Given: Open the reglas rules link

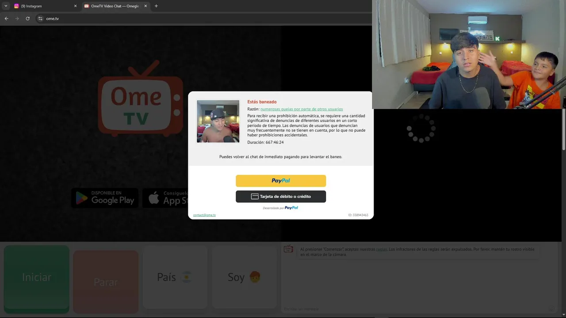Looking at the screenshot, I should point(381,250).
